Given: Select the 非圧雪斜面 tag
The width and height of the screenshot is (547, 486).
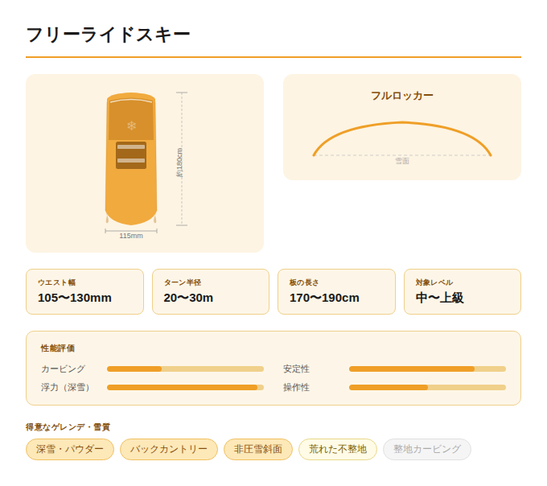Looking at the screenshot, I should pos(258,449).
